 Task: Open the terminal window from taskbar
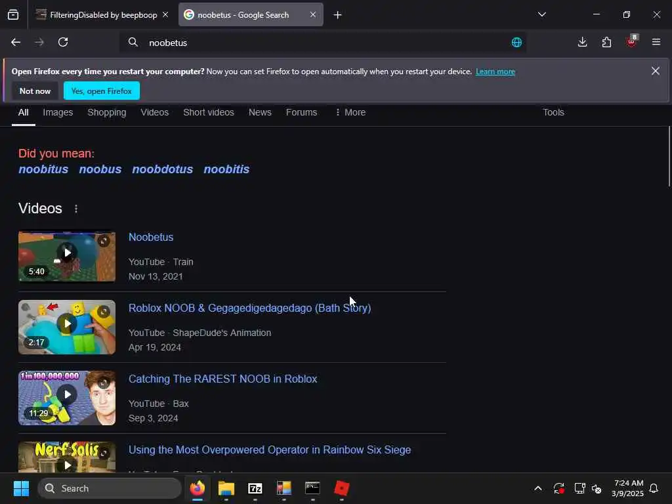pyautogui.click(x=312, y=488)
